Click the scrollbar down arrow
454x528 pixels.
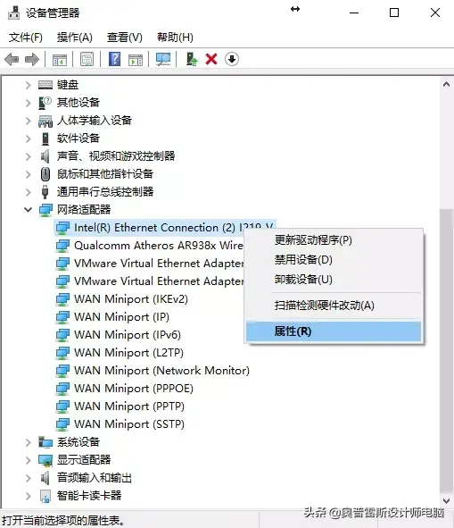(446, 500)
